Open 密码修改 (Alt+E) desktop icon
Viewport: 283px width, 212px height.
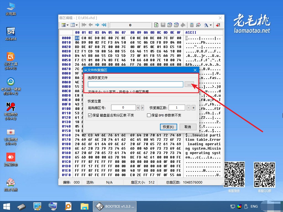click(x=11, y=111)
